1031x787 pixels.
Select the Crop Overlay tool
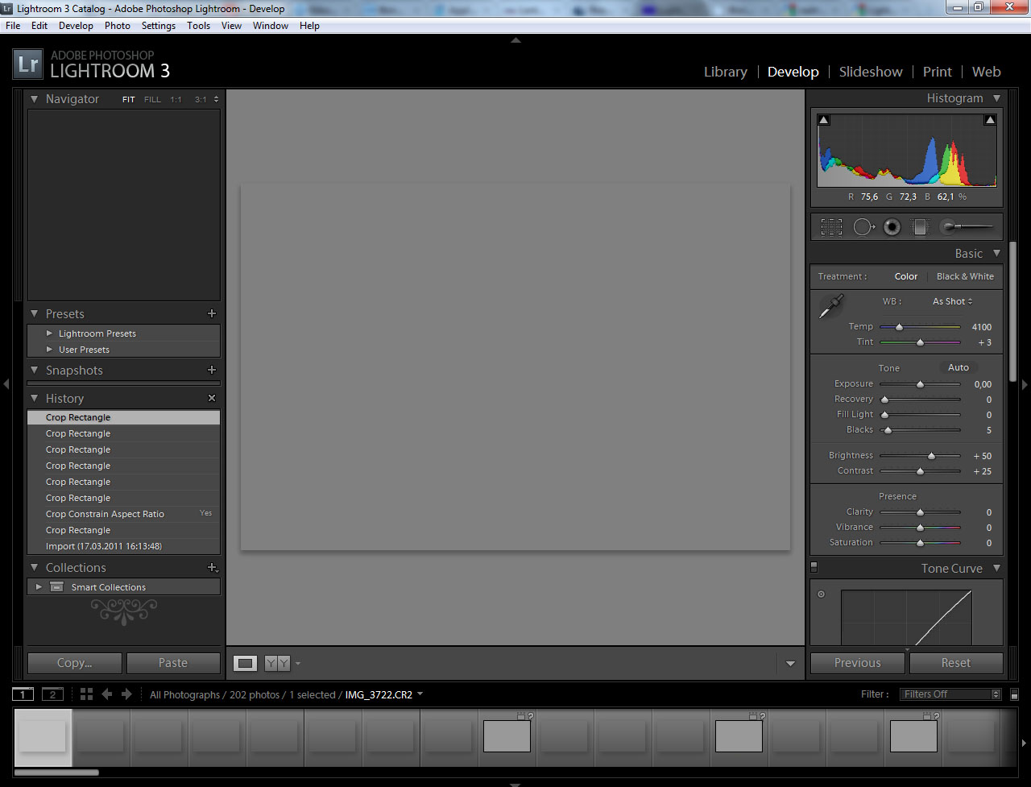click(831, 227)
